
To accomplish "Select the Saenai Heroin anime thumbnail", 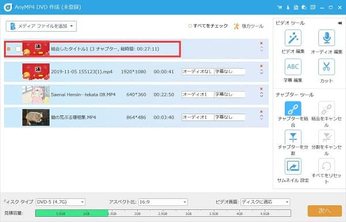I will click(x=36, y=95).
